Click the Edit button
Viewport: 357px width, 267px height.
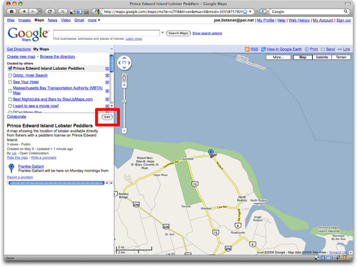click(x=107, y=117)
